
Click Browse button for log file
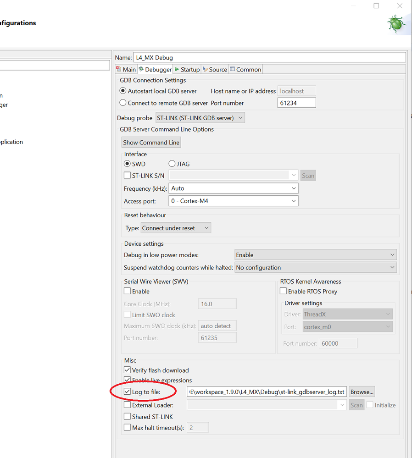click(x=362, y=392)
